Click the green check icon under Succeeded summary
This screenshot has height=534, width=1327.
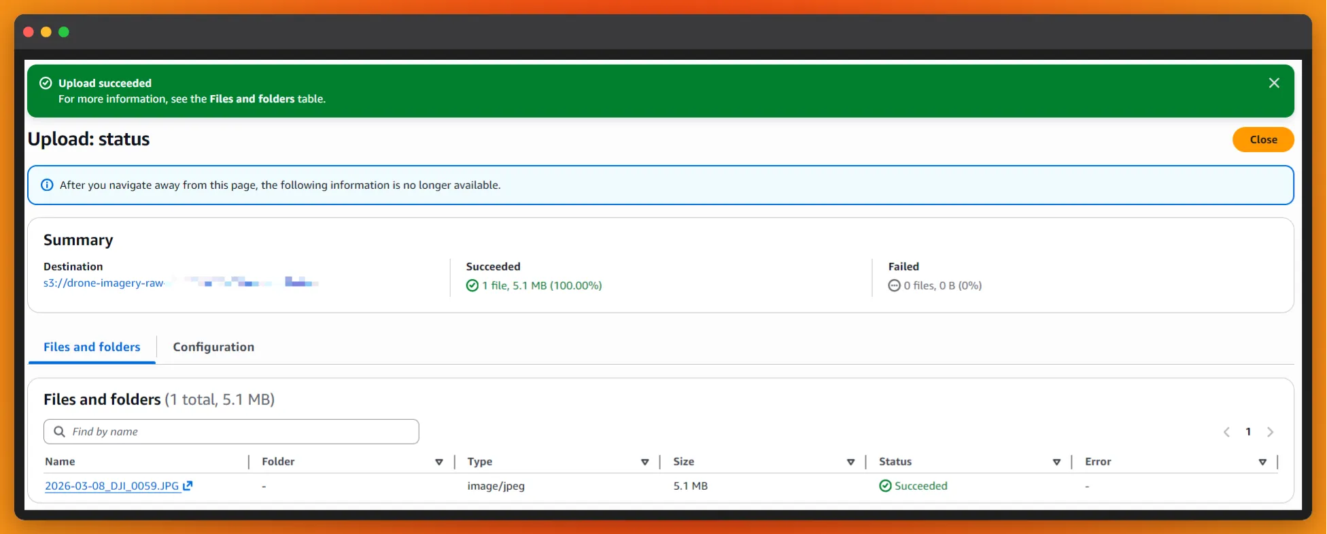472,286
